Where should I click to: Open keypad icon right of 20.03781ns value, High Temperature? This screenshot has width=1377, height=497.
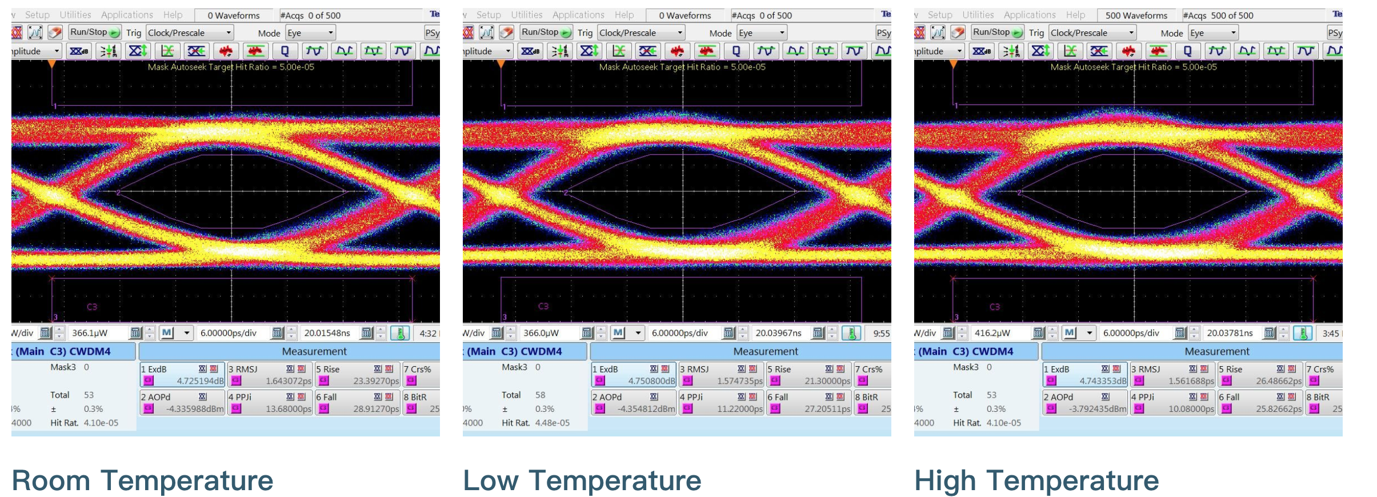1270,333
